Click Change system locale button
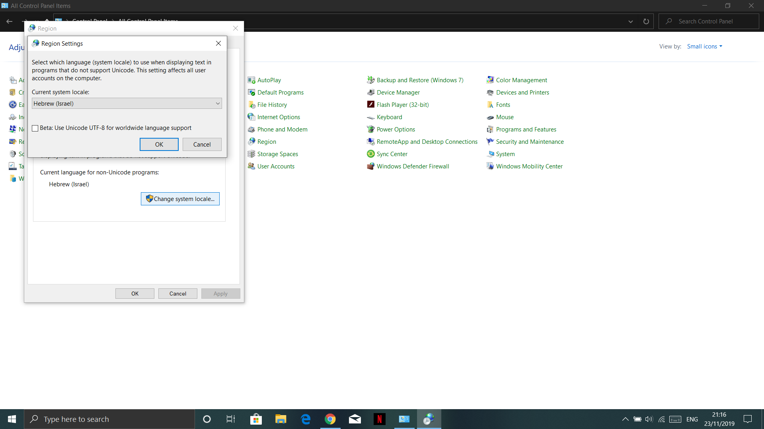The height and width of the screenshot is (429, 764). pyautogui.click(x=180, y=199)
